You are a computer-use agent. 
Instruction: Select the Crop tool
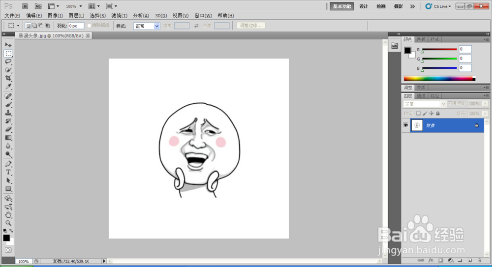pos(8,78)
